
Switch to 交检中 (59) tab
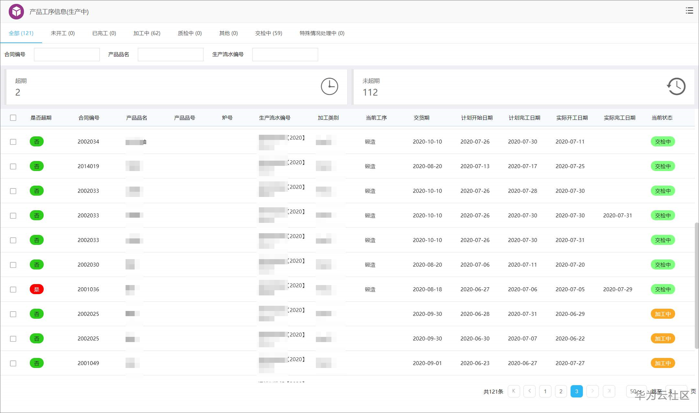(x=269, y=33)
